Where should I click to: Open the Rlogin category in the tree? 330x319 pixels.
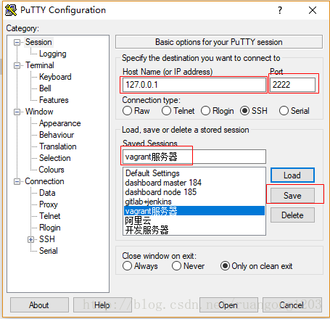[x=50, y=228]
